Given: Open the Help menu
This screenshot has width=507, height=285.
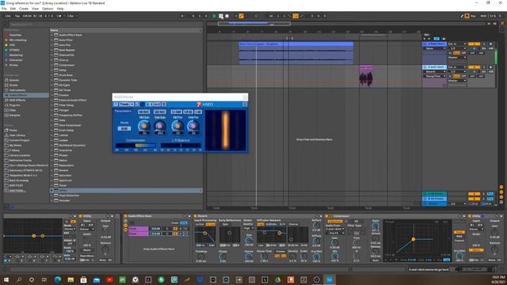Looking at the screenshot, I should coord(60,9).
